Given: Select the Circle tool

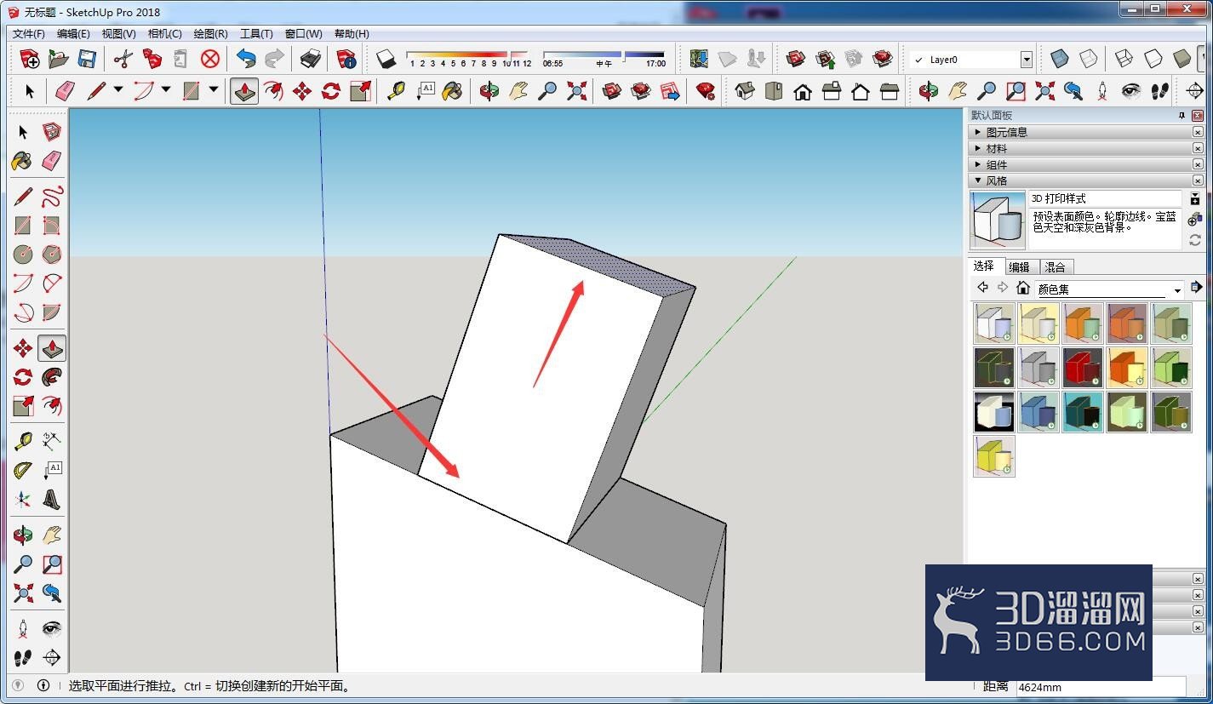Looking at the screenshot, I should coord(23,254).
